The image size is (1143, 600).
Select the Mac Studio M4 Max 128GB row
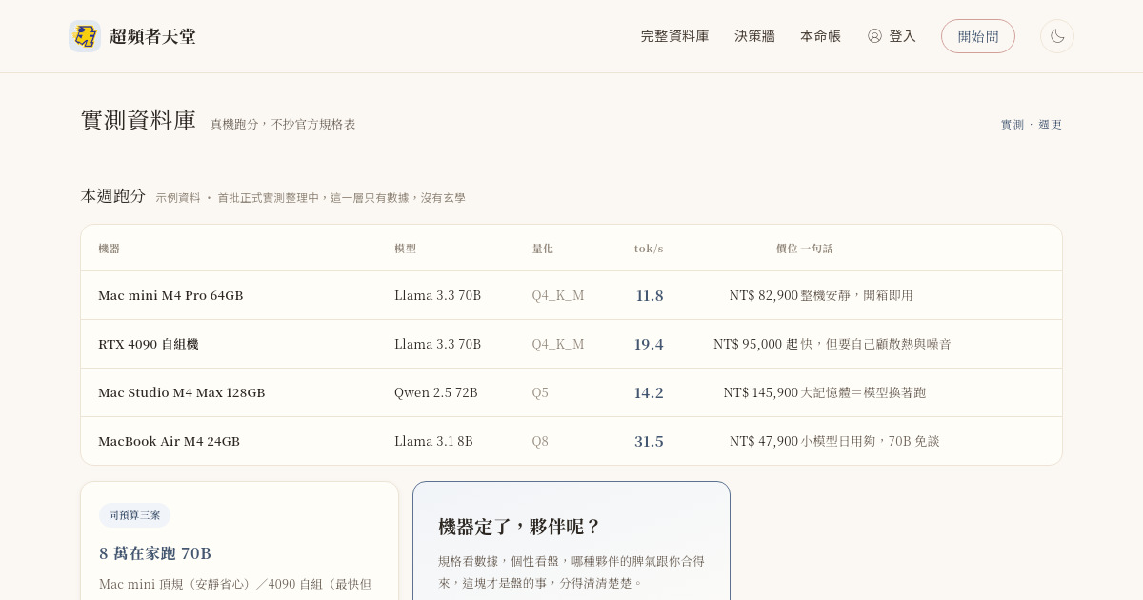pyautogui.click(x=571, y=392)
